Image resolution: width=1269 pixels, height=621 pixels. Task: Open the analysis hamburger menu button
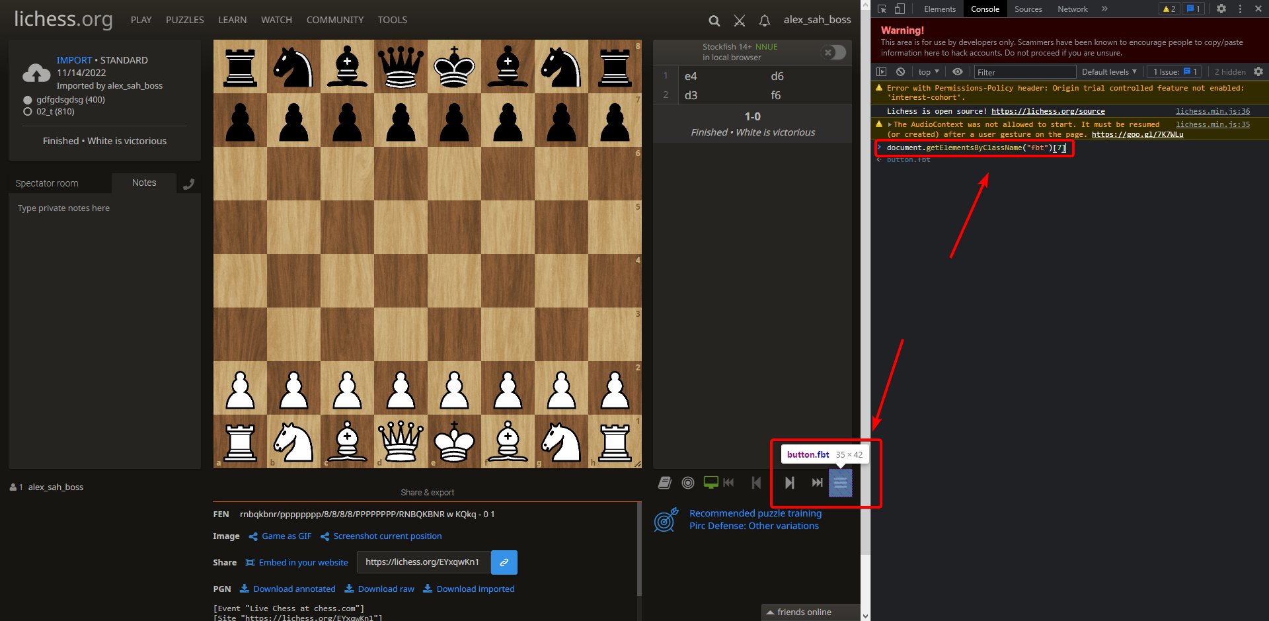pos(841,483)
